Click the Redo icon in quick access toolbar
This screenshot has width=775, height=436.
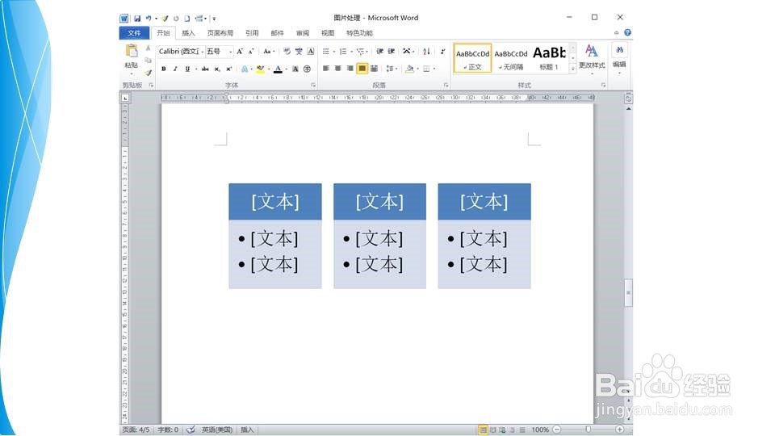tap(176, 19)
